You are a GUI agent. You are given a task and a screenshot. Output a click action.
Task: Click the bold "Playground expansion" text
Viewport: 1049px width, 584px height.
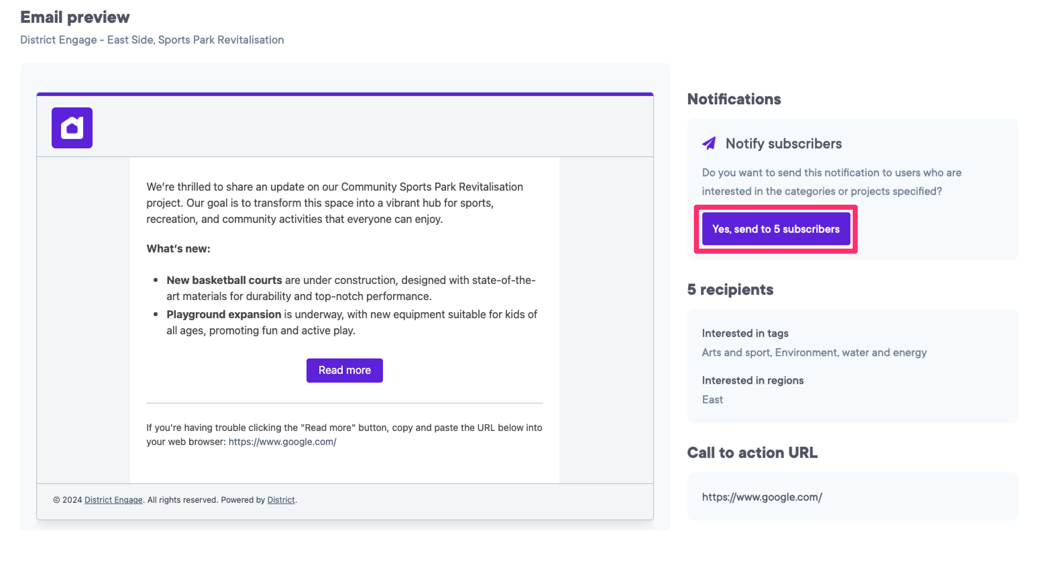(224, 314)
